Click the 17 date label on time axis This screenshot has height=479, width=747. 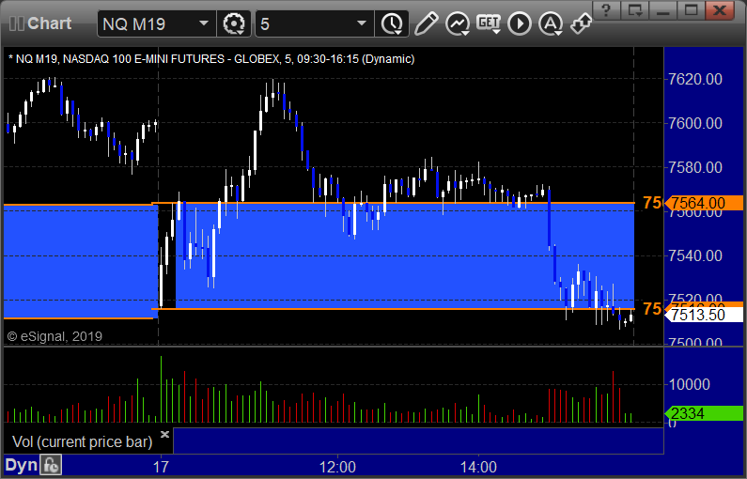[x=161, y=467]
